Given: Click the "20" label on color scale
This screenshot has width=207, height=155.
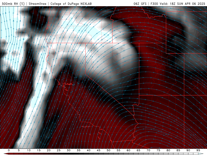Looking at the screenshot, I should point(49,150).
